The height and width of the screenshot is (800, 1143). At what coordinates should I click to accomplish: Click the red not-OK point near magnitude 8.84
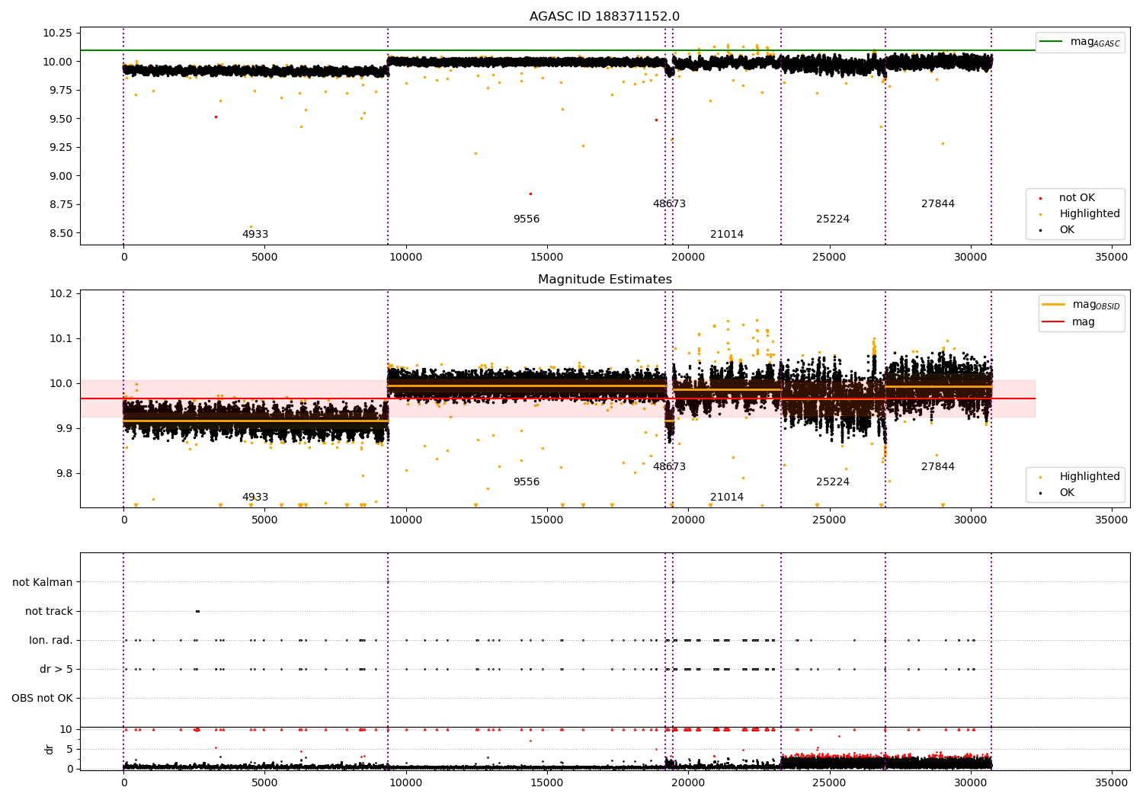[530, 194]
